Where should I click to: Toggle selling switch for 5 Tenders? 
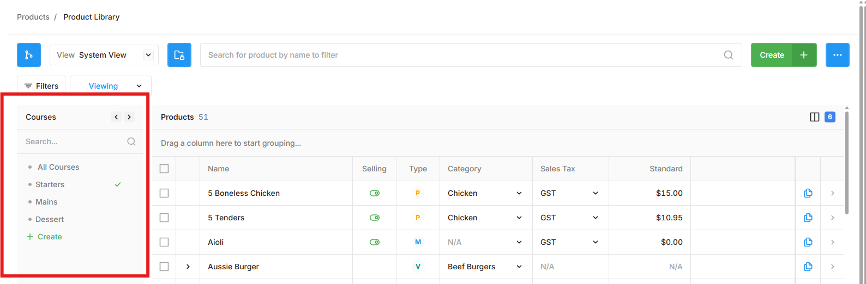[375, 218]
